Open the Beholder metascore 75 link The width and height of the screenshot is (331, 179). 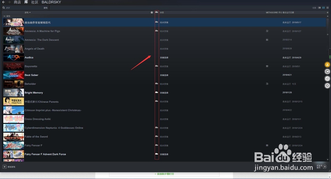[x=267, y=84]
